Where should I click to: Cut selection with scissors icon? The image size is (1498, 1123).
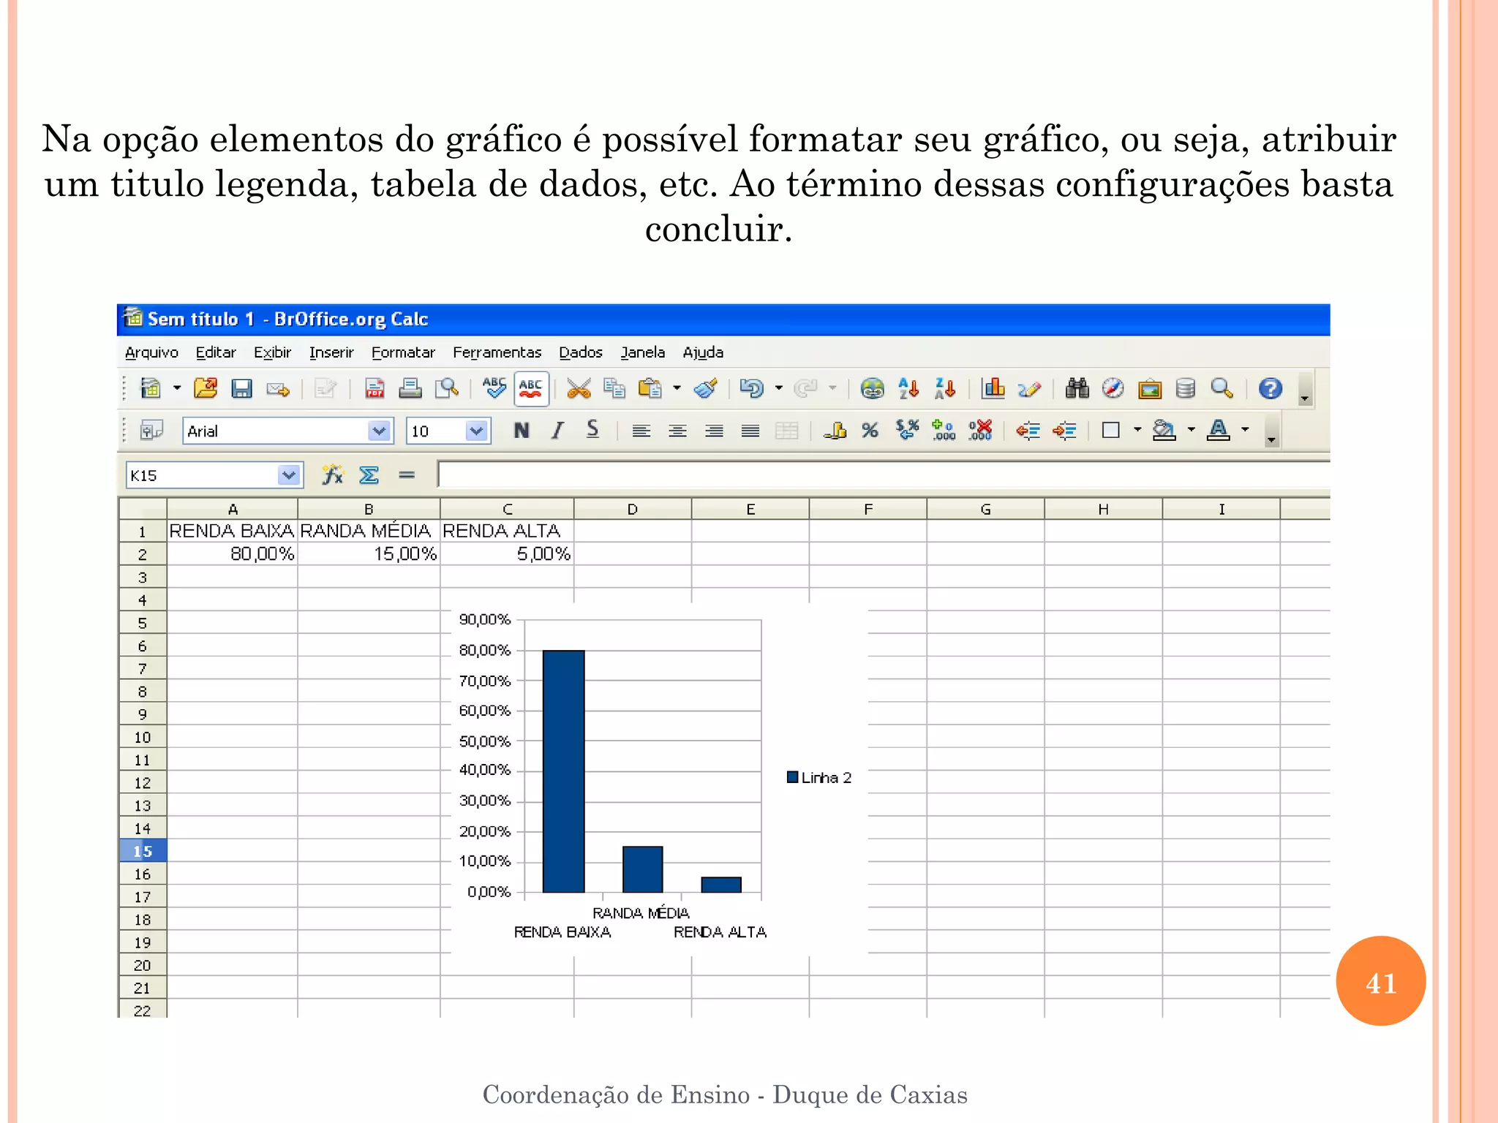coord(579,388)
